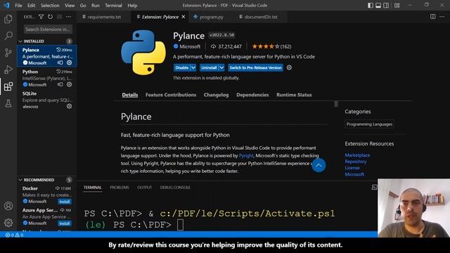Select Python in the installed list
The height and width of the screenshot is (253, 450).
[x=47, y=78]
